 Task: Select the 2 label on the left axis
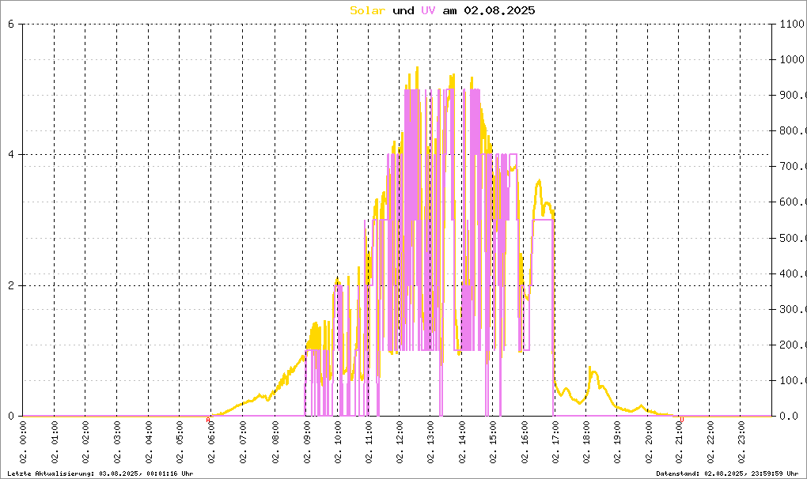11,285
